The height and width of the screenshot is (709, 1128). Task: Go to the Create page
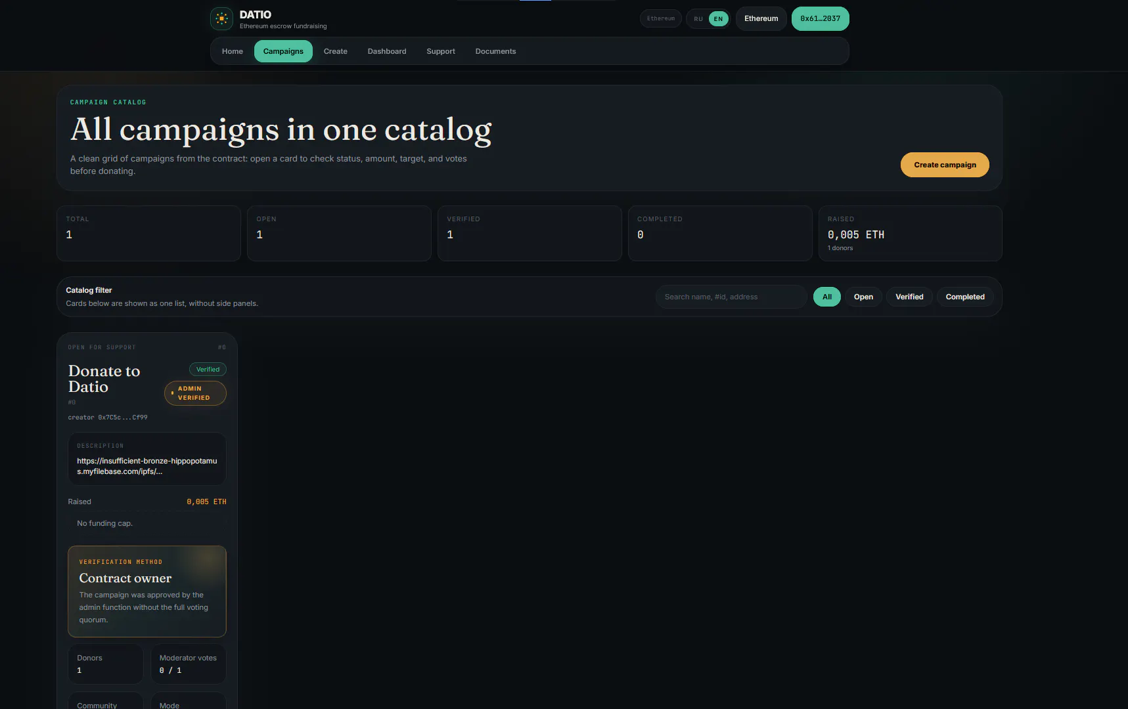(336, 51)
